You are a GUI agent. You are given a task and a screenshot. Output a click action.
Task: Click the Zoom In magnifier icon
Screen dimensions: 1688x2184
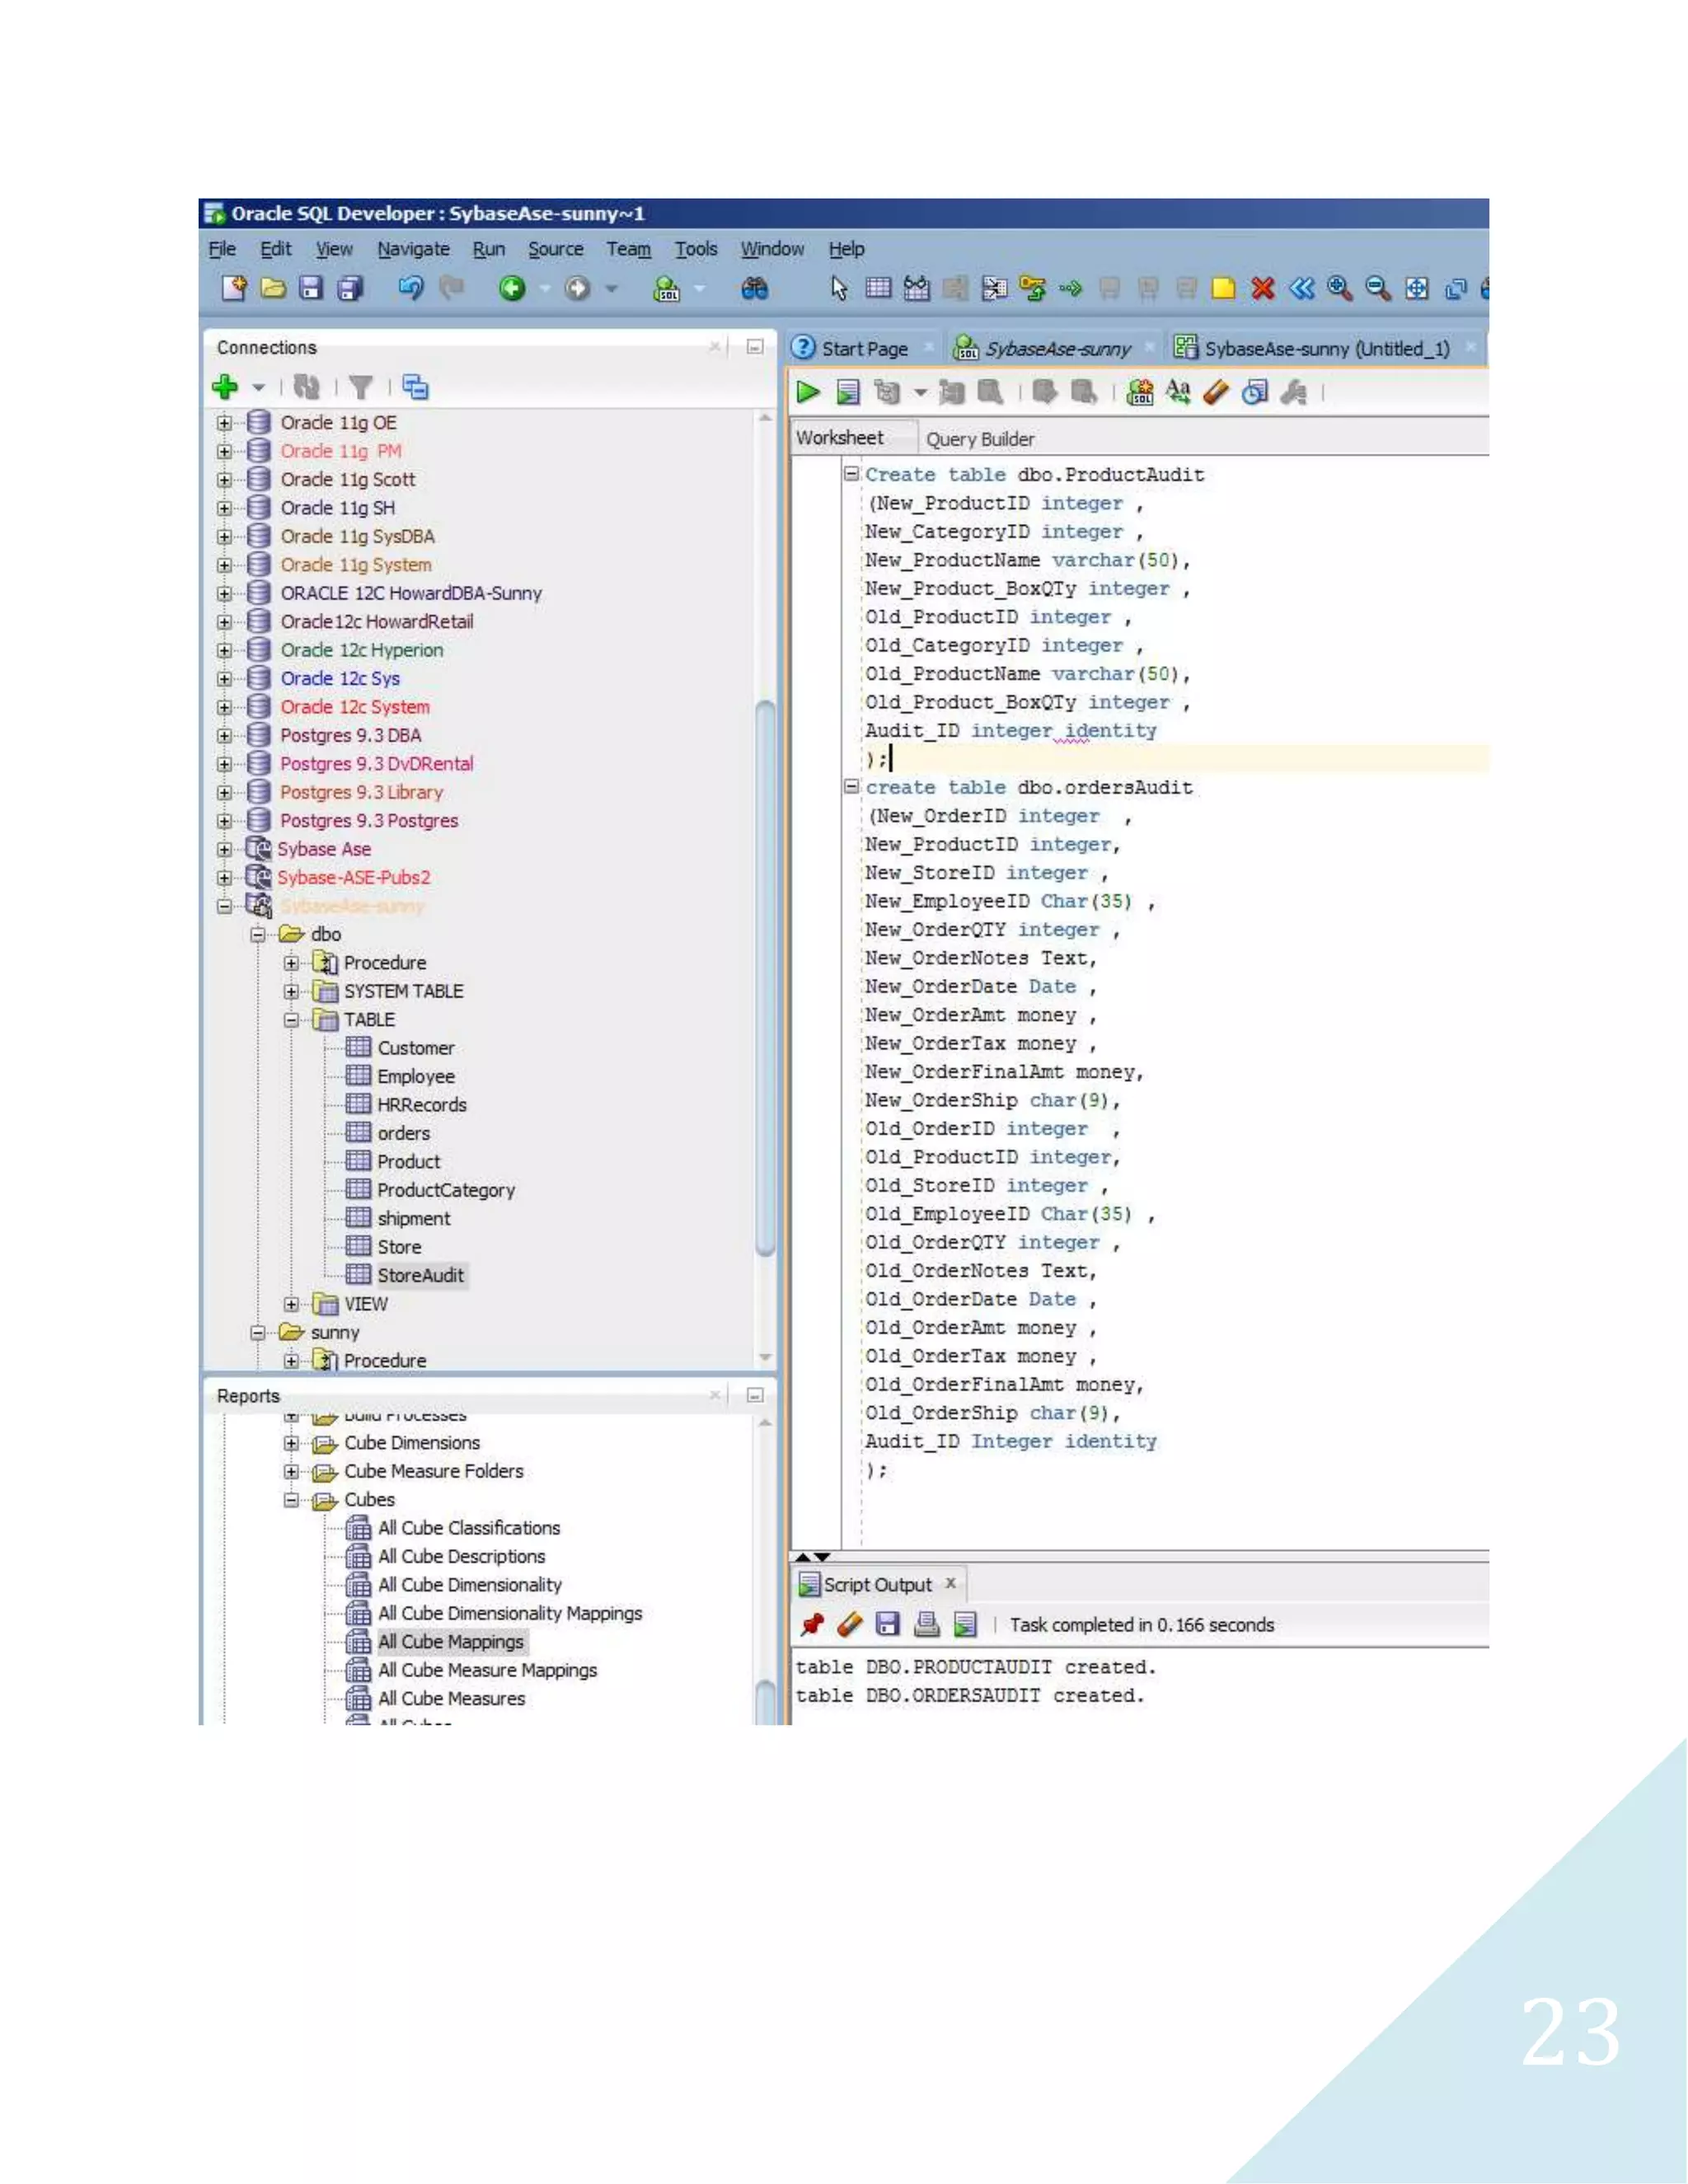click(x=1339, y=289)
